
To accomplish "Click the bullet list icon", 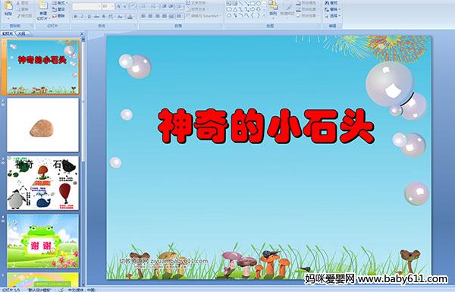I will (144, 6).
